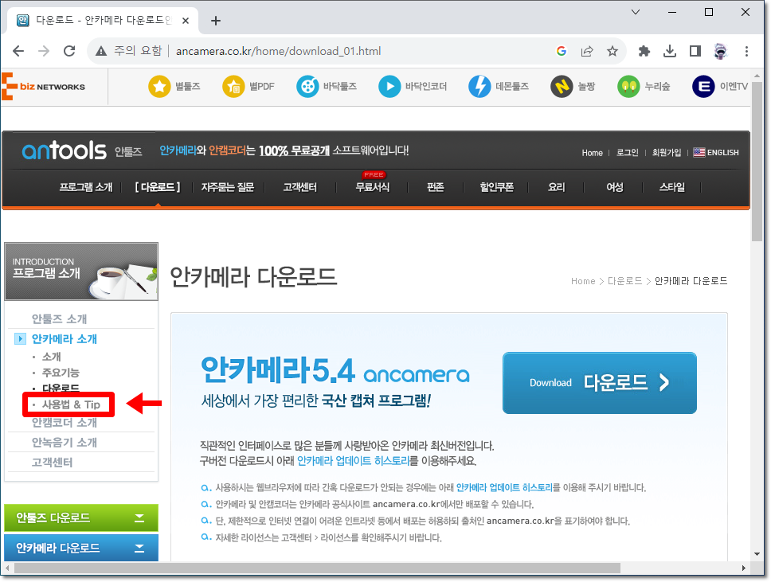Expand the 안툴즈 다운로드 green button
This screenshot has width=771, height=582.
tap(81, 518)
